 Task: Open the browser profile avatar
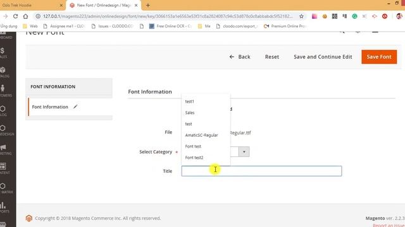tap(399, 16)
